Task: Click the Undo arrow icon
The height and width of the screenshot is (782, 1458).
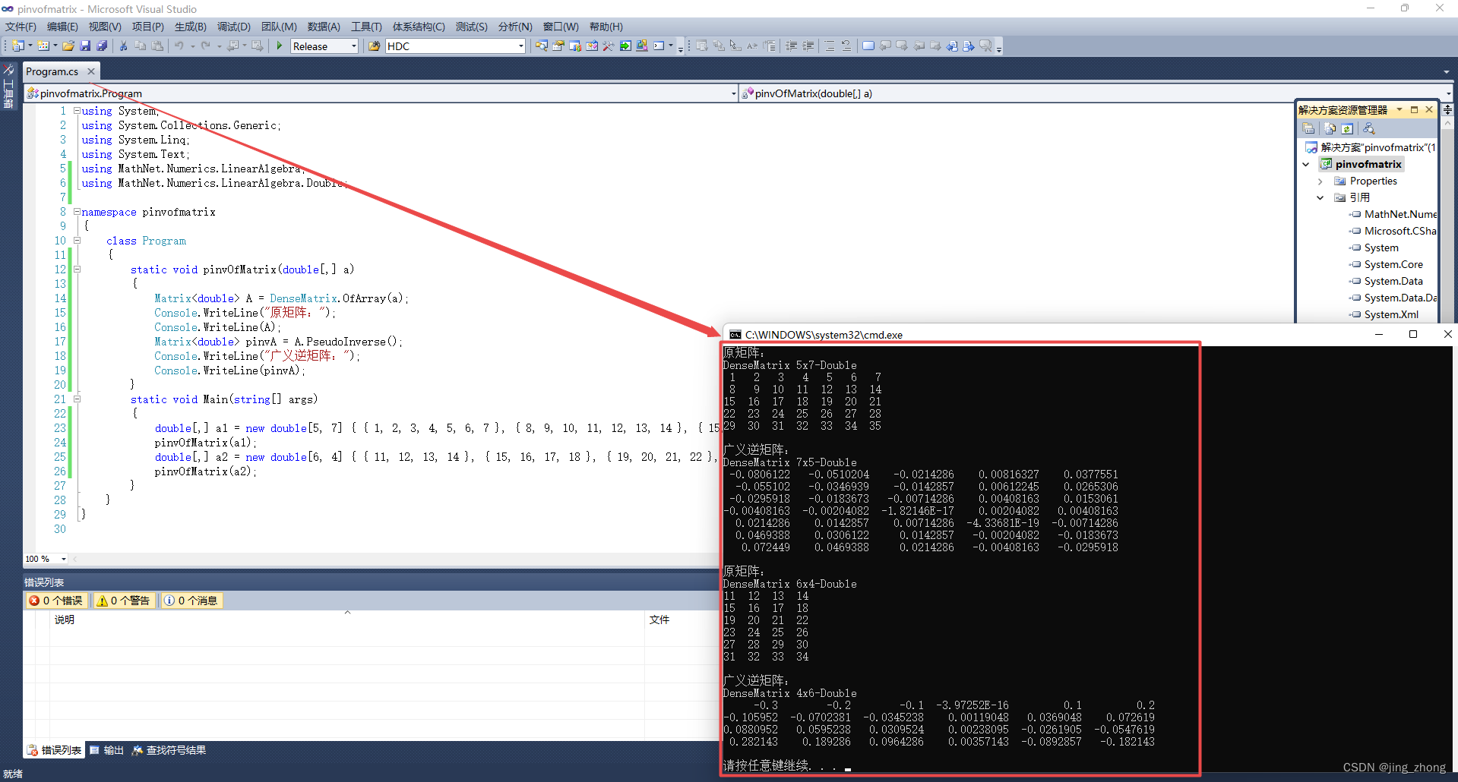Action: [x=179, y=46]
